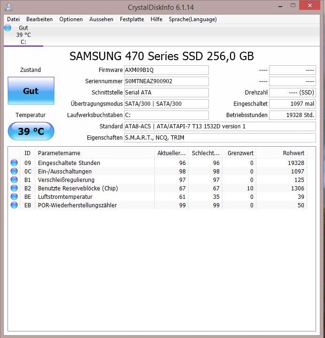Screen dimensions: 325x338
Task: Select the Eingeschaltete Stunden row
Action: 158,163
